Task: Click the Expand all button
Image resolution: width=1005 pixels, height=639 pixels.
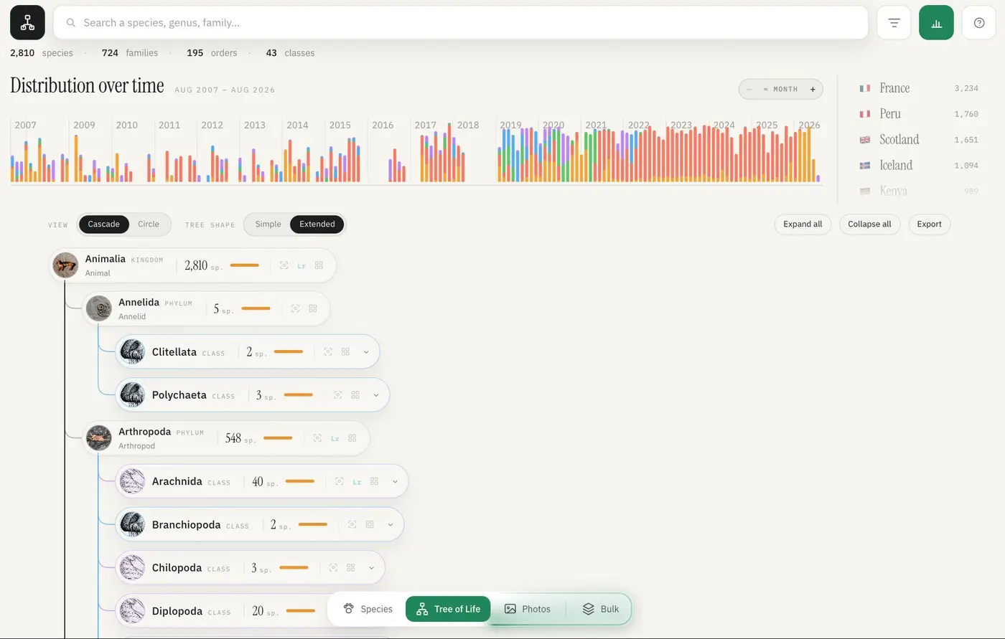Action: pos(803,224)
